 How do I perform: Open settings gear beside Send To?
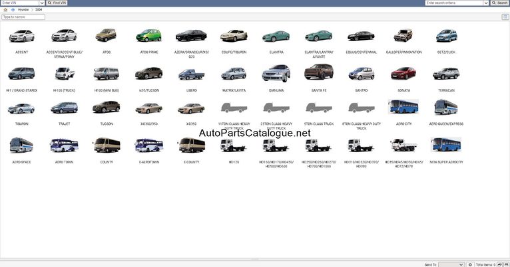click(470, 265)
